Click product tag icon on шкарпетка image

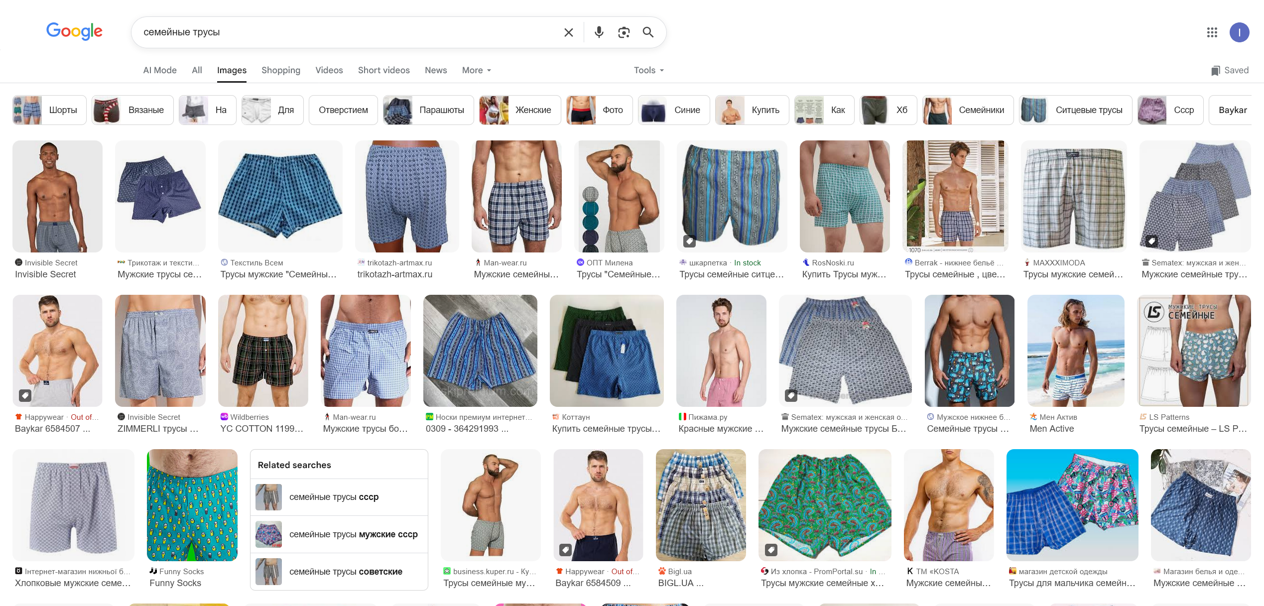(x=689, y=241)
